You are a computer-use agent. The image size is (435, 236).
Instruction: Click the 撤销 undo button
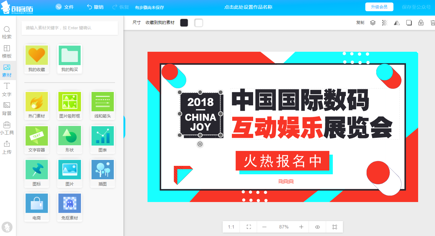pyautogui.click(x=95, y=7)
